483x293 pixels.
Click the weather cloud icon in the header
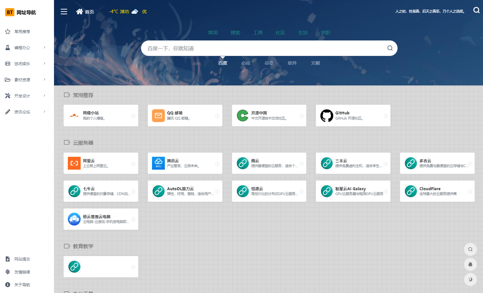tap(135, 12)
